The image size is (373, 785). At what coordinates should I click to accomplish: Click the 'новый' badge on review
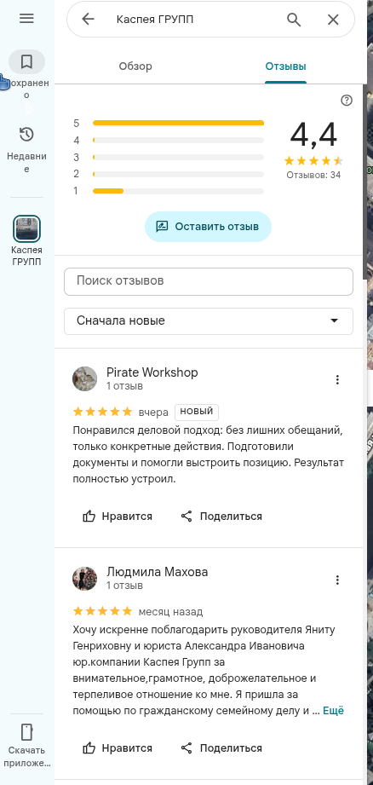[x=197, y=412]
